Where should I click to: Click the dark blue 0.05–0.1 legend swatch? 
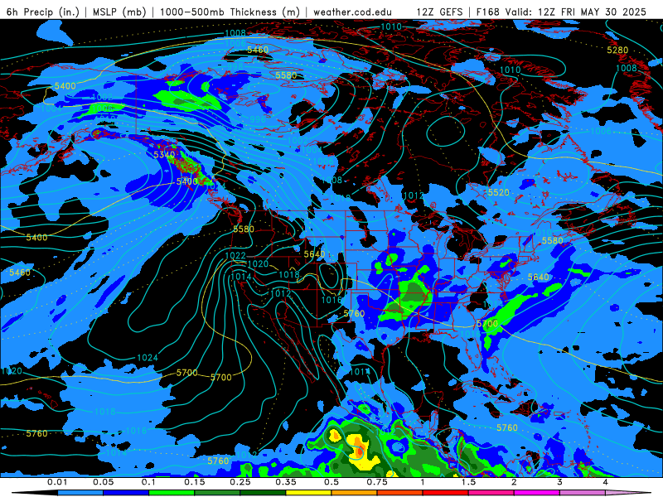click(x=126, y=493)
